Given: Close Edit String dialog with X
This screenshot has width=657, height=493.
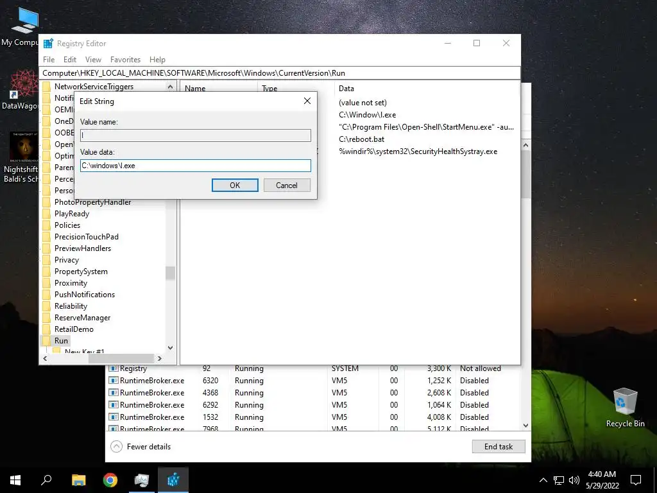Looking at the screenshot, I should pos(307,101).
